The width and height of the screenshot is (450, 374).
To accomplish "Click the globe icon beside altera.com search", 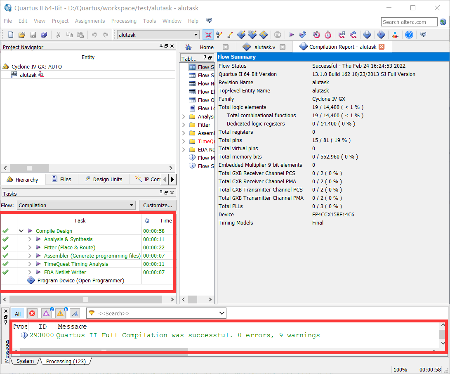I will coord(443,22).
